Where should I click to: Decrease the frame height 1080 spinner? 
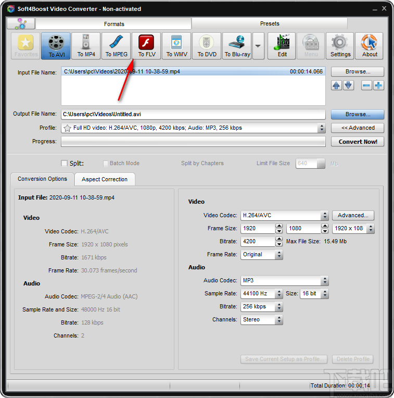click(325, 231)
